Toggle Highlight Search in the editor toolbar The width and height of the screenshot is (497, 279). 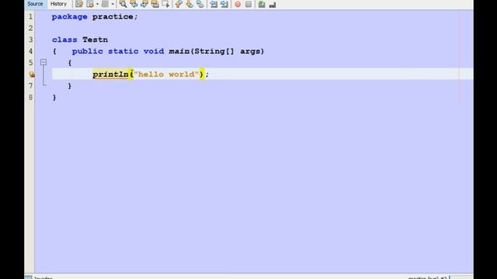pos(155,4)
